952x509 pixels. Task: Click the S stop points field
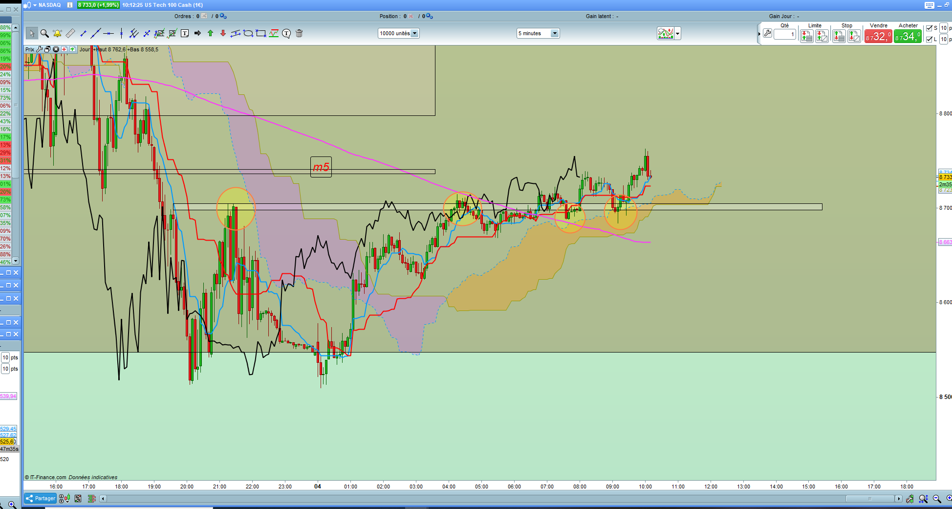(944, 28)
